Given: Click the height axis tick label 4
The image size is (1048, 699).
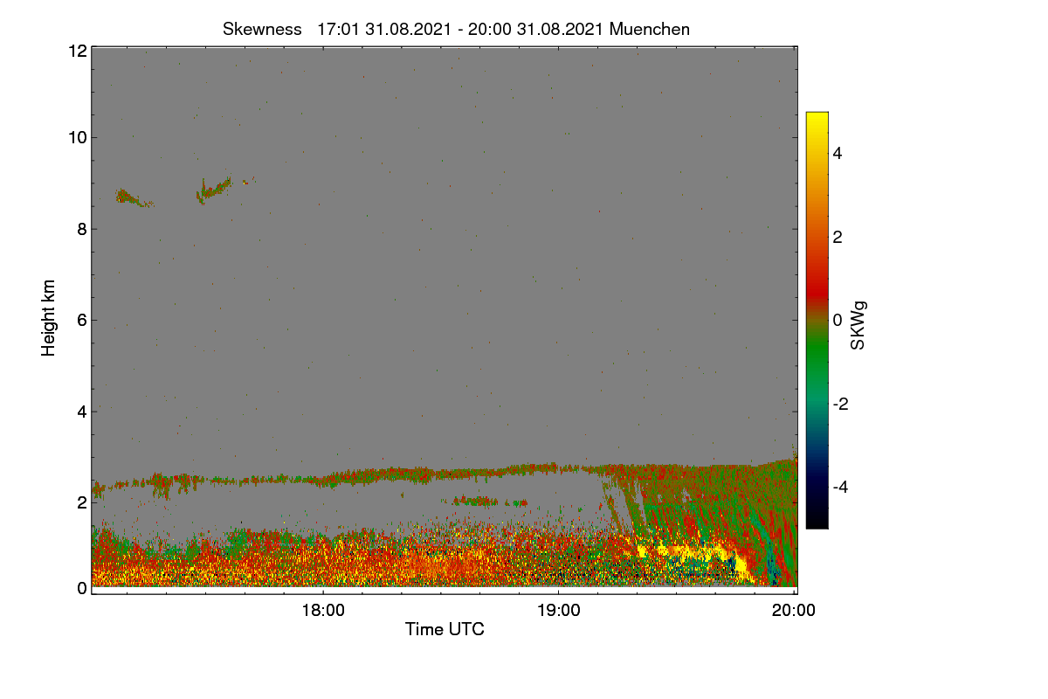Looking at the screenshot, I should point(81,411).
